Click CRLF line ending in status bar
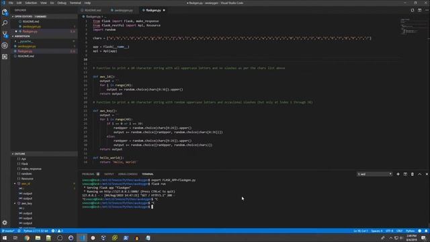The image size is (430, 242). [399, 231]
